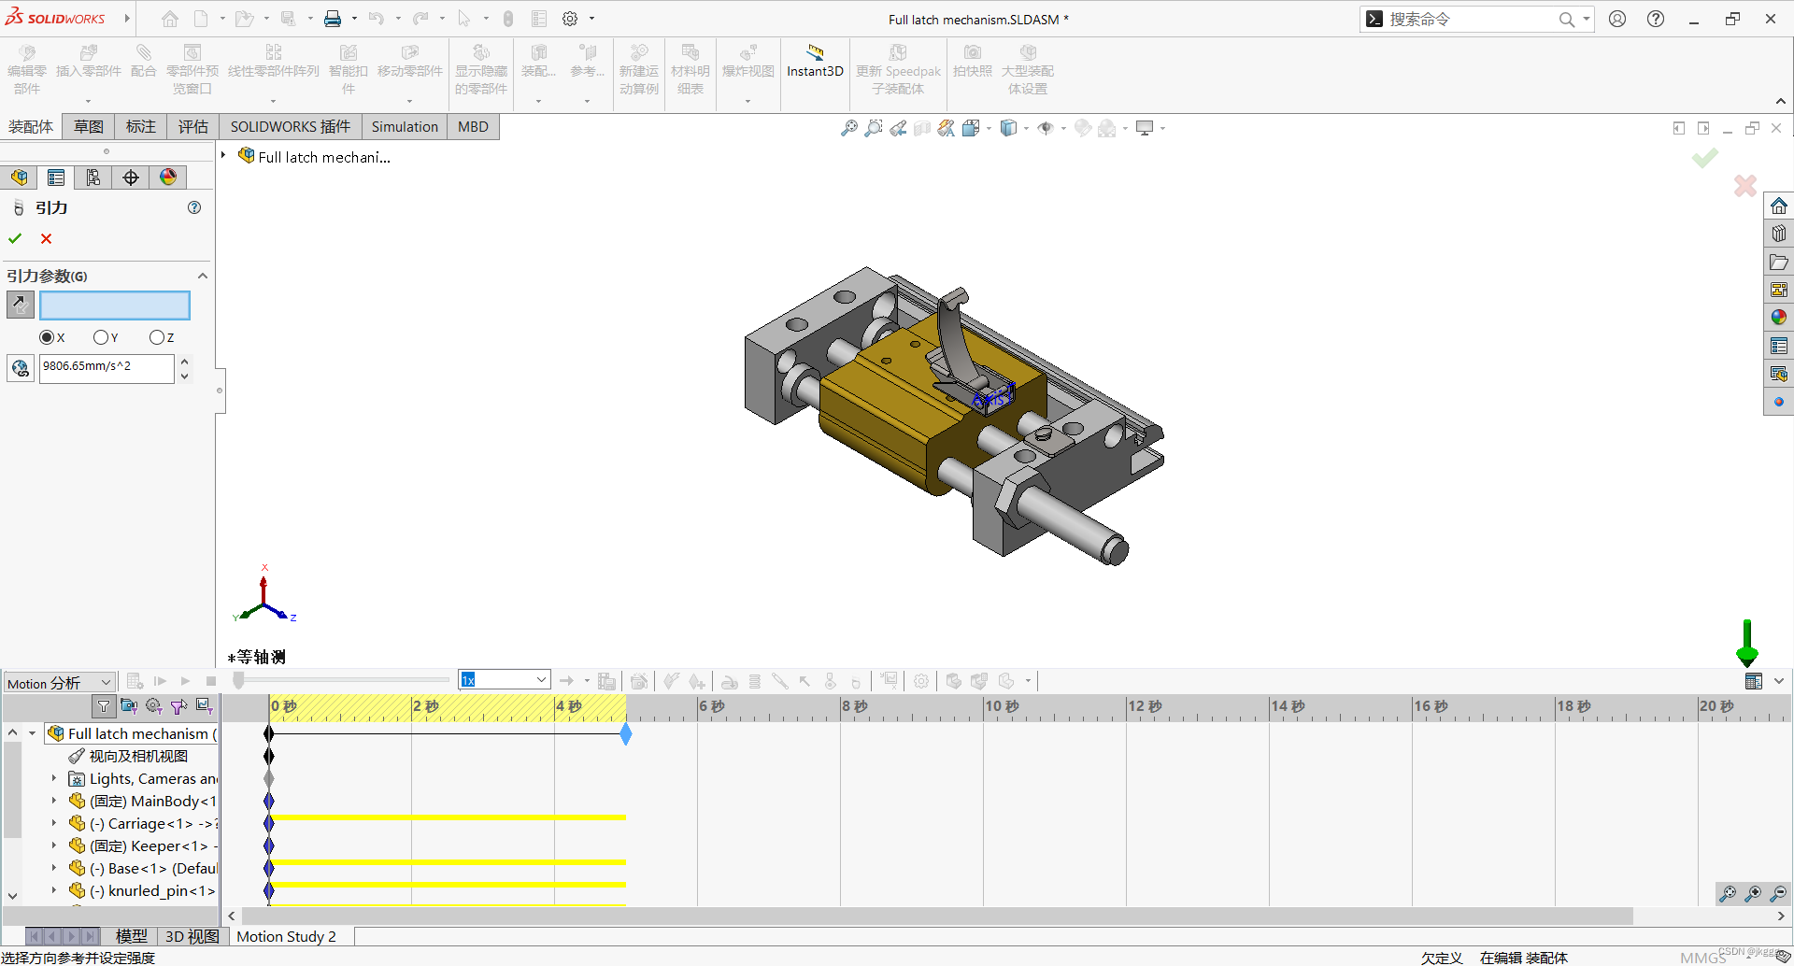The image size is (1794, 966).
Task: Select the Y direction radio button
Action: click(101, 337)
